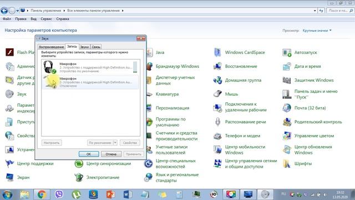
Task: Open the Windows CardSpace icon
Action: 217,52
